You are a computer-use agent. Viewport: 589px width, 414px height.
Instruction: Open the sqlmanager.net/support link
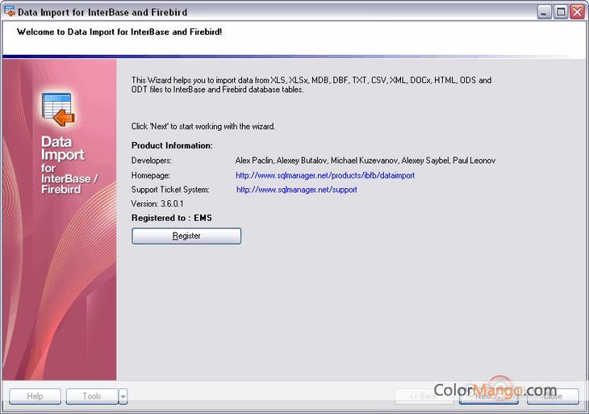(x=297, y=190)
